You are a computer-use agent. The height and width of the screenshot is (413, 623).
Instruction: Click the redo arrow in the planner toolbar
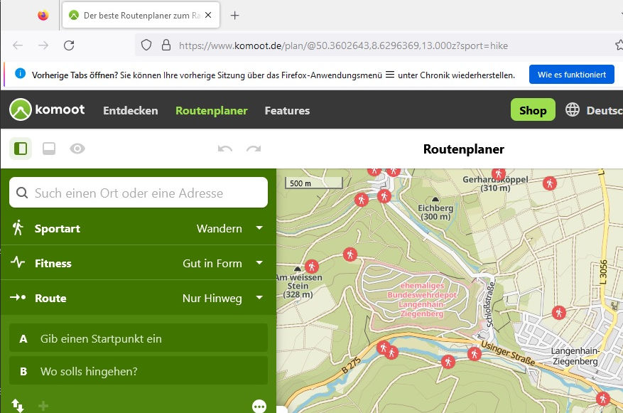pyautogui.click(x=253, y=149)
